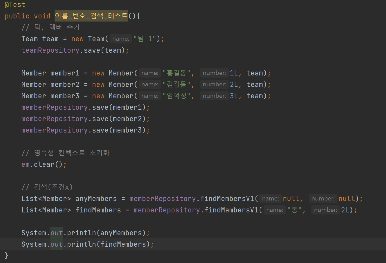Viewport: 386px width, 263px height.
Task: Click the "팀 1" string literal
Action: click(145, 39)
